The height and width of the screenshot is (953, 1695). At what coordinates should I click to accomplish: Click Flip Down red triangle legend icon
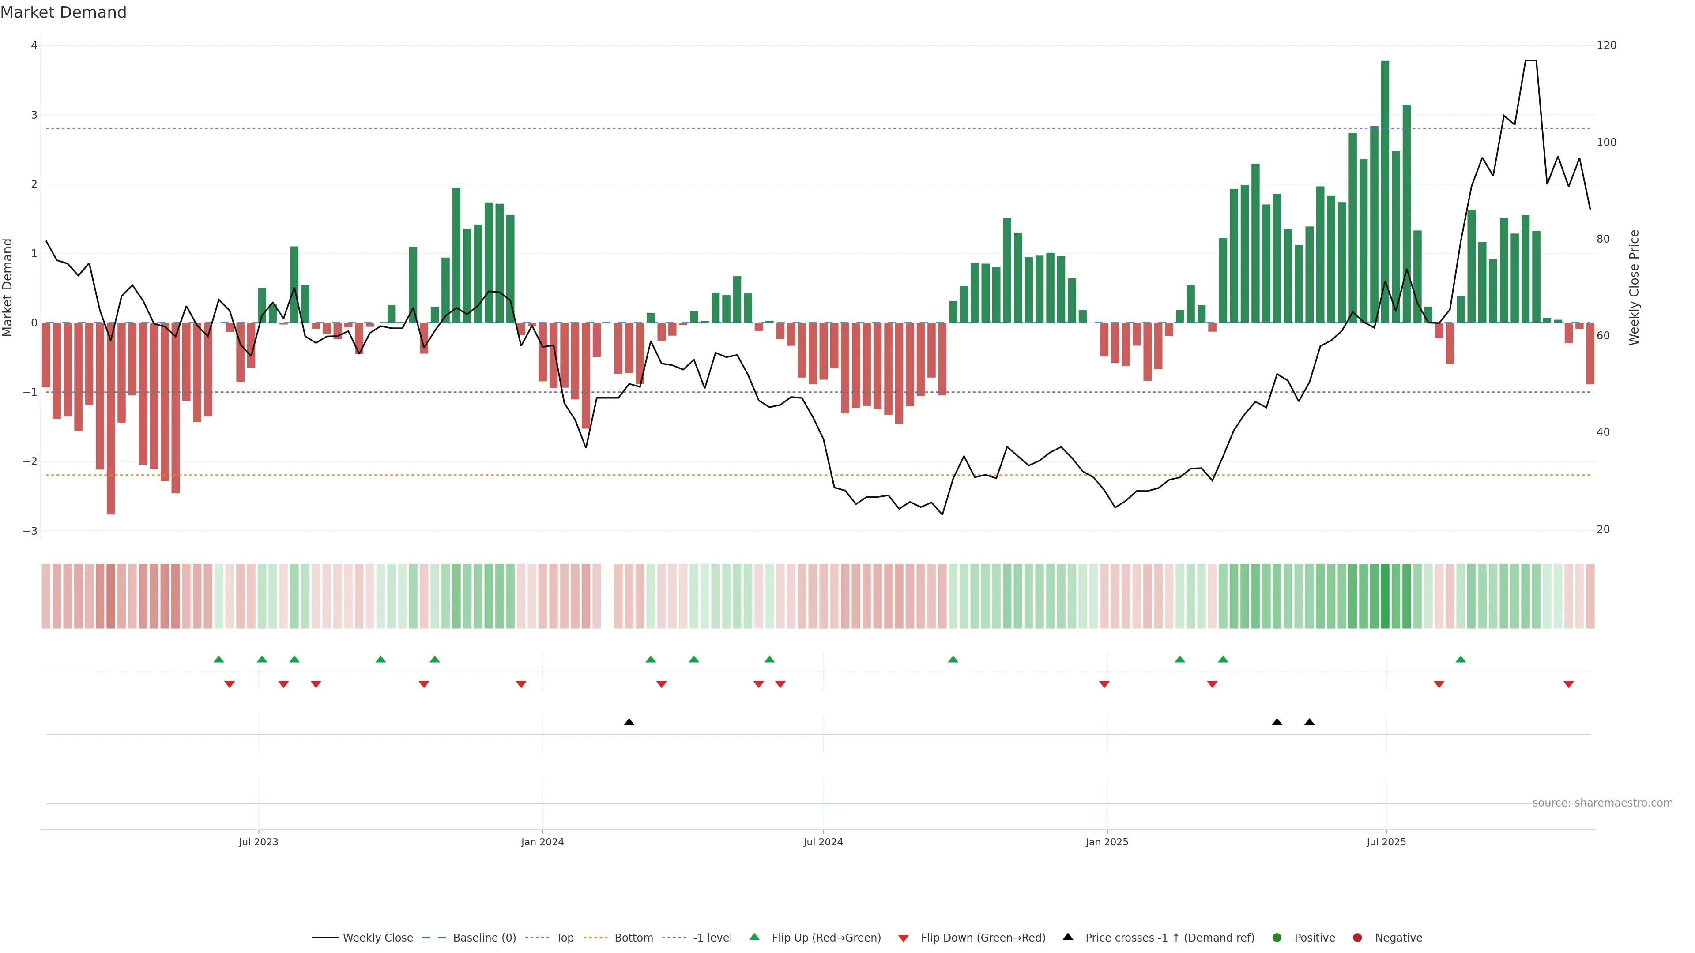pos(904,938)
